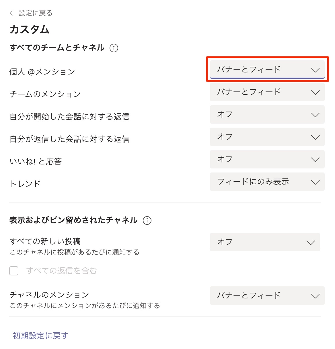Click info icon beside 表示およびピン留めされたチャネル heading
Viewport: 335px width, 349px height.
tap(147, 220)
